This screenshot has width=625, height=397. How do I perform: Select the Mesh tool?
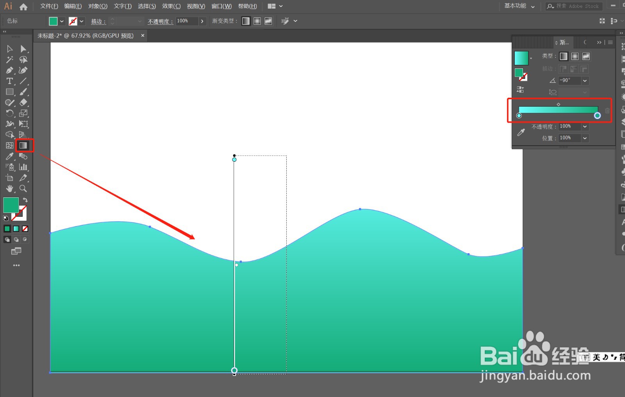point(10,145)
